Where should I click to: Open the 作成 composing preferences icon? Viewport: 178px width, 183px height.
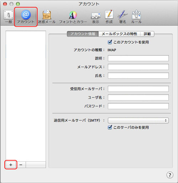tap(109, 17)
